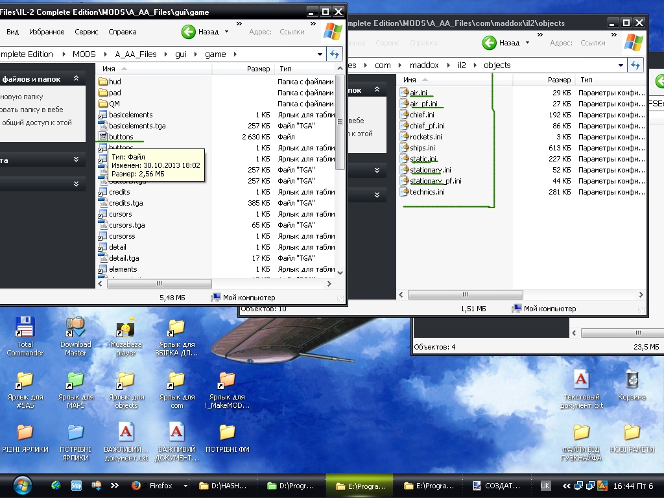
Task: Click Ссылки in game window toolbar
Action: click(x=292, y=32)
